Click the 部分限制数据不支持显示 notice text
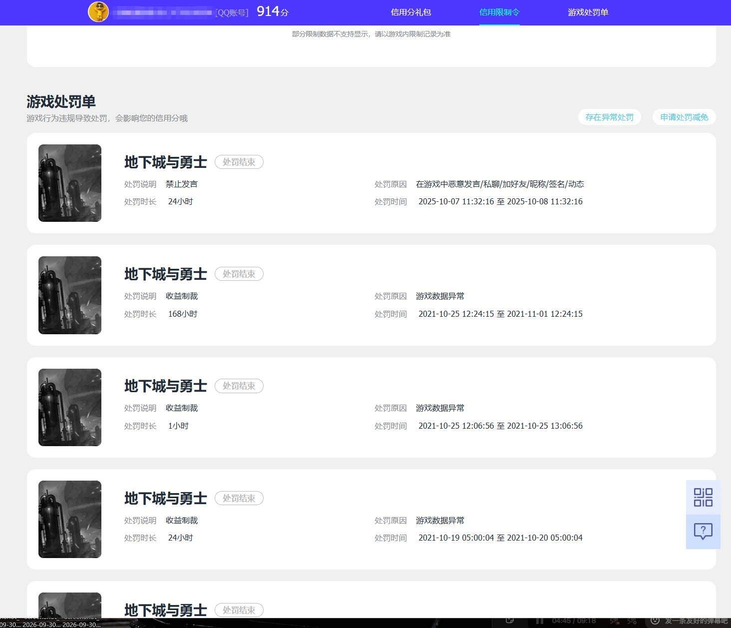The height and width of the screenshot is (628, 731). point(371,34)
